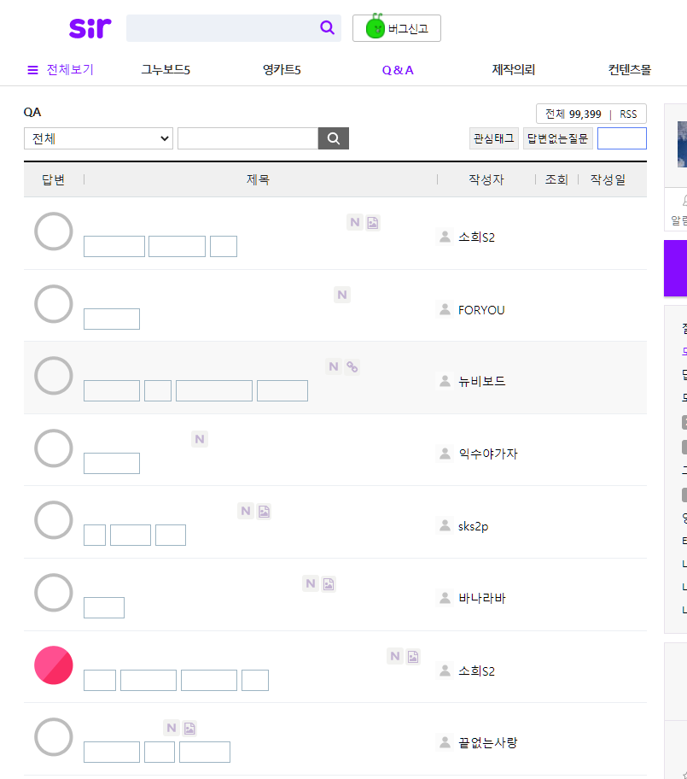The width and height of the screenshot is (687, 779).
Task: Click the N new badge in sks2p's row
Action: coord(246,511)
